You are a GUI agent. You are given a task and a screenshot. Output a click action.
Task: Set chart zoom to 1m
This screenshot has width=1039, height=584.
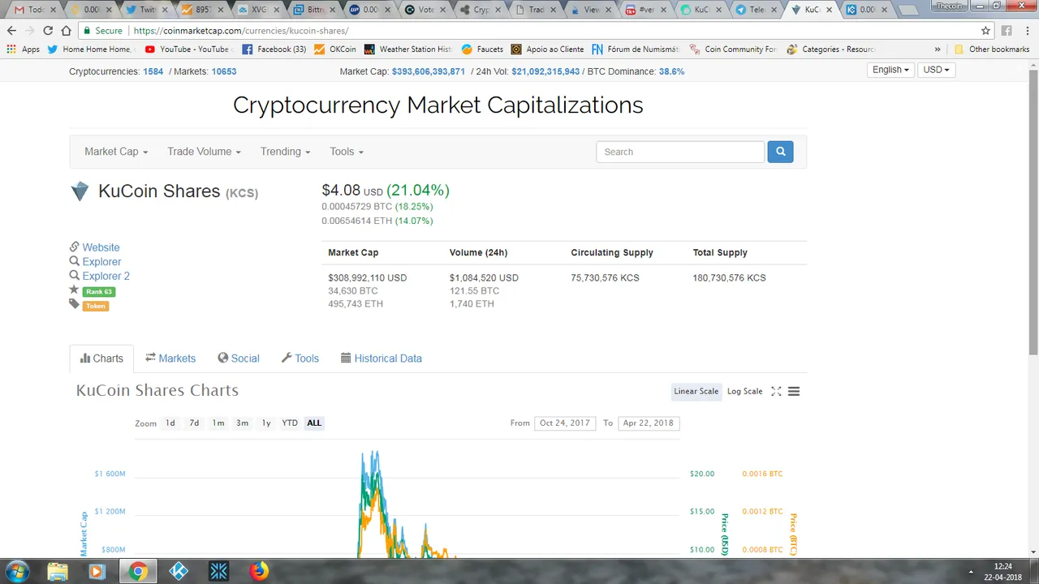pyautogui.click(x=218, y=423)
